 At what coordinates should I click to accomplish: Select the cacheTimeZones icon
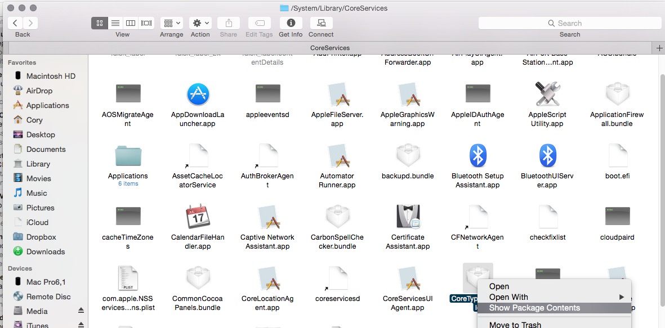(128, 216)
